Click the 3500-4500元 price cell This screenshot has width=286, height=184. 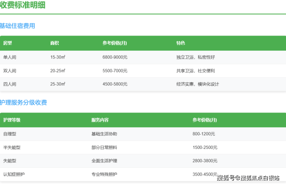coord(205,174)
